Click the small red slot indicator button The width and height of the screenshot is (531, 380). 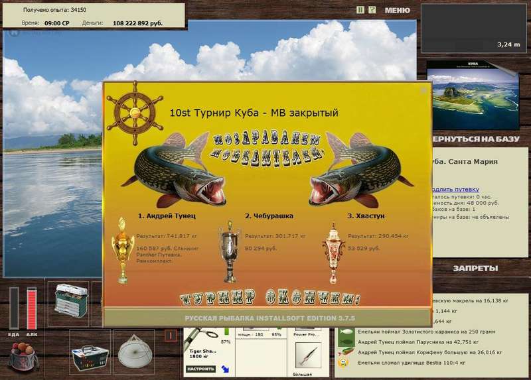[171, 336]
